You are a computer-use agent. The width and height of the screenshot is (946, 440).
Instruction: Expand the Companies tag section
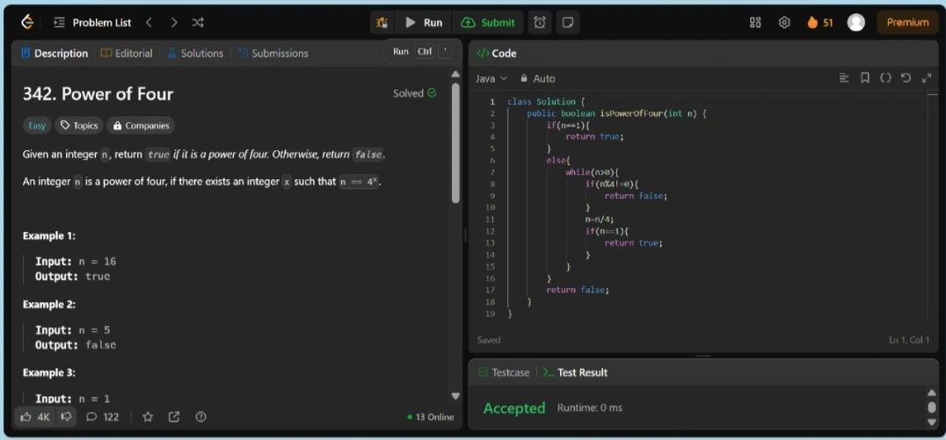coord(140,126)
